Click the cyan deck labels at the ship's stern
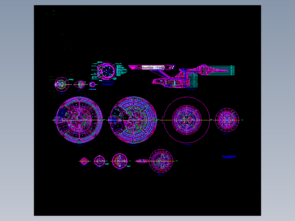Screen dimensions: 295x221 (x=232, y=71)
